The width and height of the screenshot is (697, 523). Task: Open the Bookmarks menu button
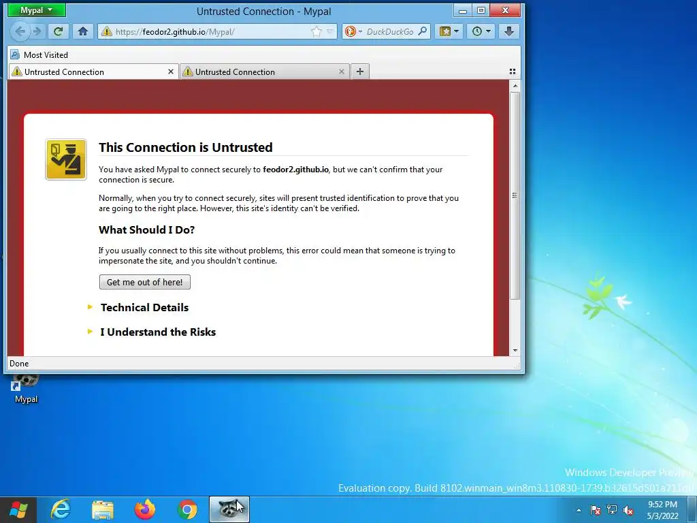tap(449, 31)
